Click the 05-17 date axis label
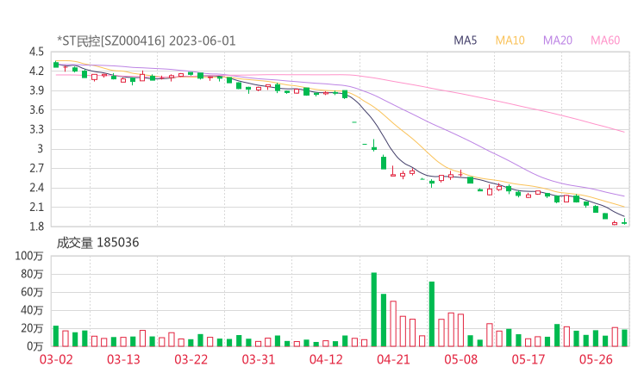Image resolution: width=638 pixels, height=379 pixels. tap(529, 359)
